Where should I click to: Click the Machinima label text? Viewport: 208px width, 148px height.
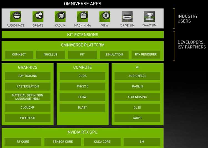click(83, 25)
